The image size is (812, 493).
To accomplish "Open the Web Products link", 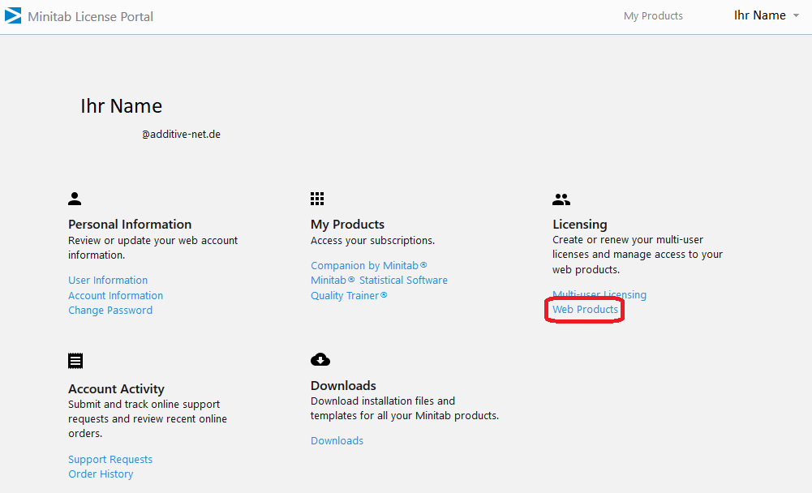I will tap(585, 310).
